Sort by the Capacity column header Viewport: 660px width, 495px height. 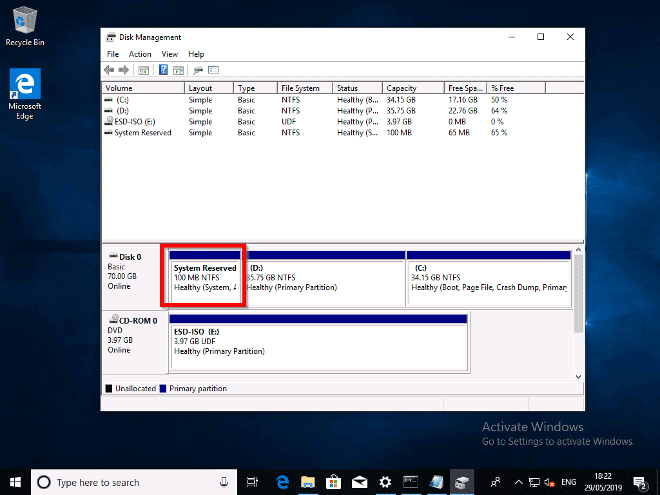[413, 88]
